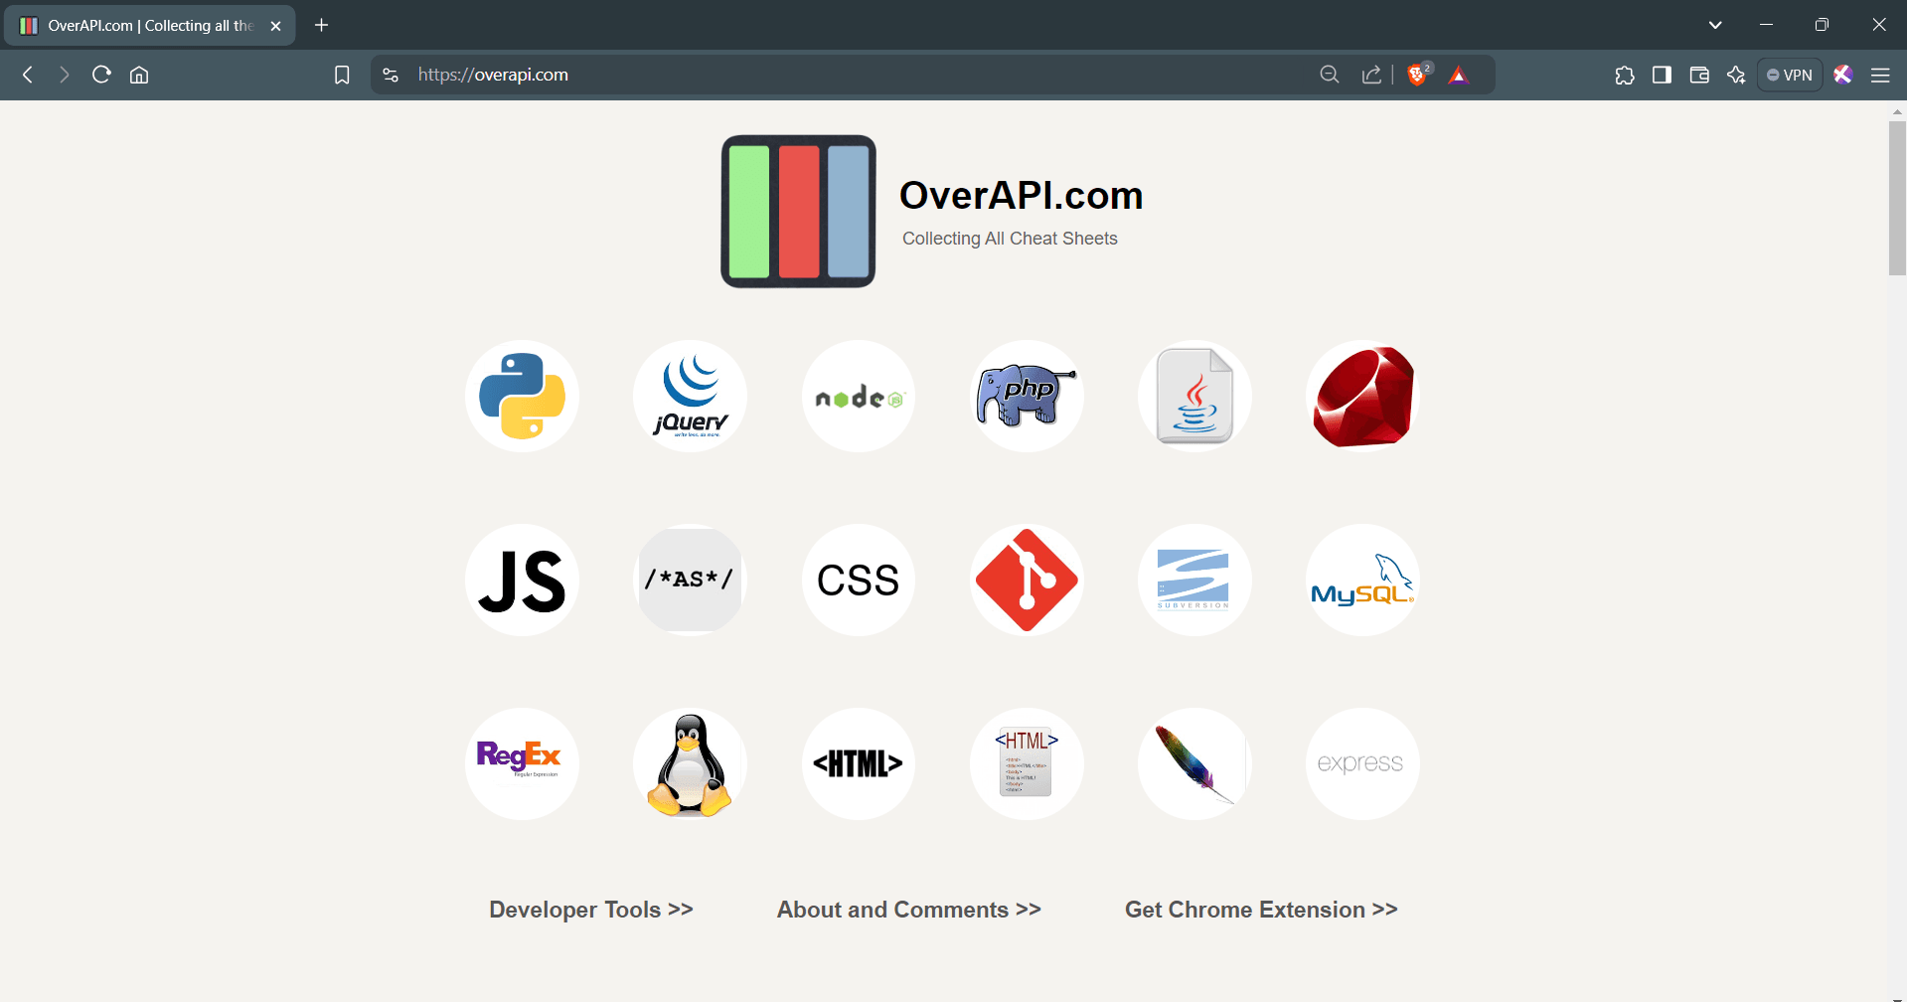The height and width of the screenshot is (1002, 1907).
Task: View site information settings icon
Action: click(x=391, y=75)
